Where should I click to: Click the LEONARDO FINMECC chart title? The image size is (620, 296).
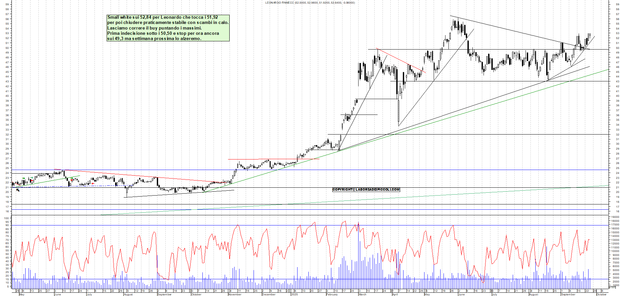(x=310, y=3)
